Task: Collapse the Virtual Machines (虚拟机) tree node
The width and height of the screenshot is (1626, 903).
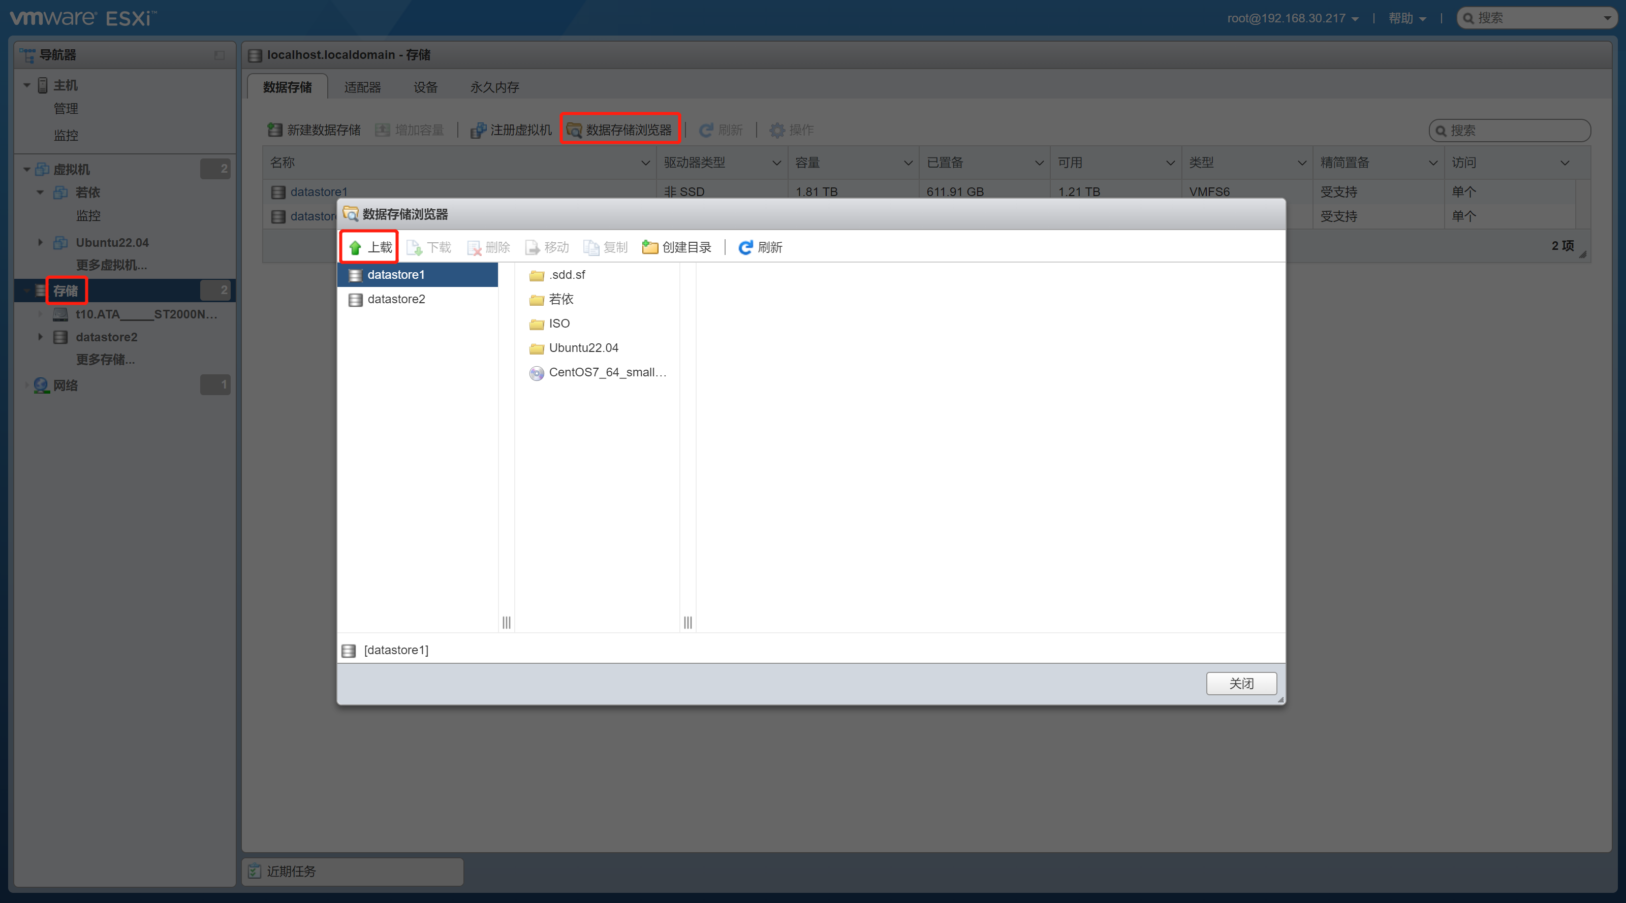Action: (x=26, y=169)
